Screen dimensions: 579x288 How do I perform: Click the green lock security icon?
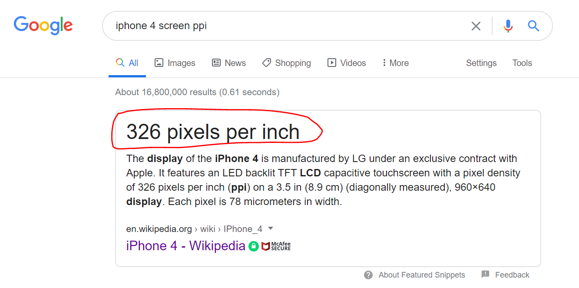(x=254, y=246)
